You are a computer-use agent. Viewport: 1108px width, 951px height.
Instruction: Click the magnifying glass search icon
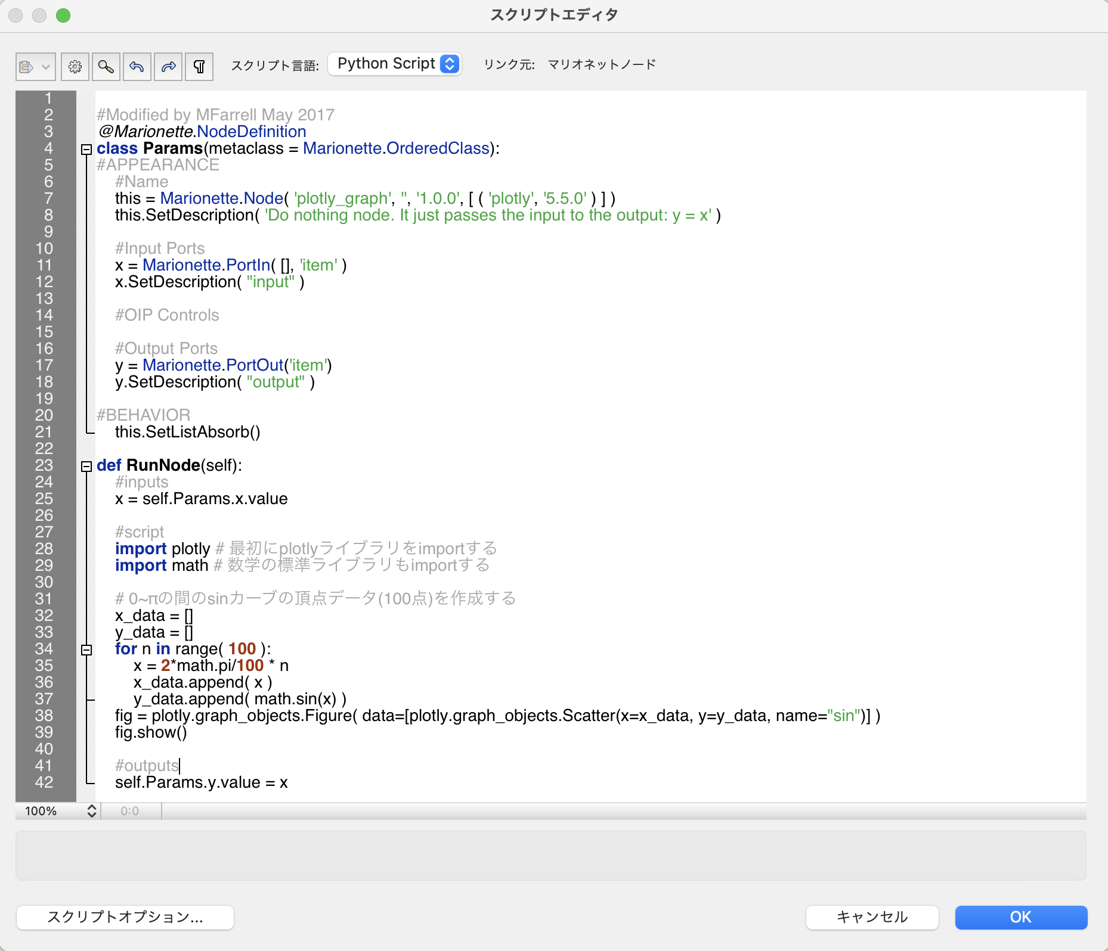[x=106, y=67]
